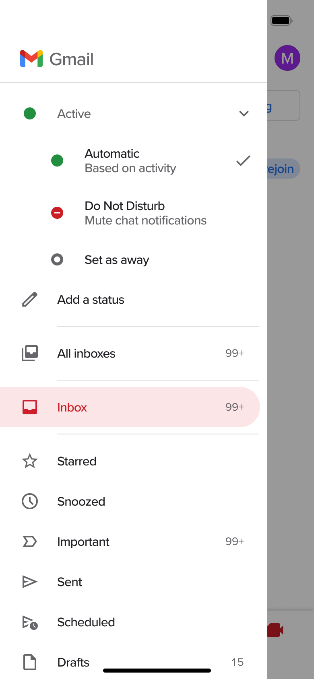Open the Snoozed folder

point(134,501)
